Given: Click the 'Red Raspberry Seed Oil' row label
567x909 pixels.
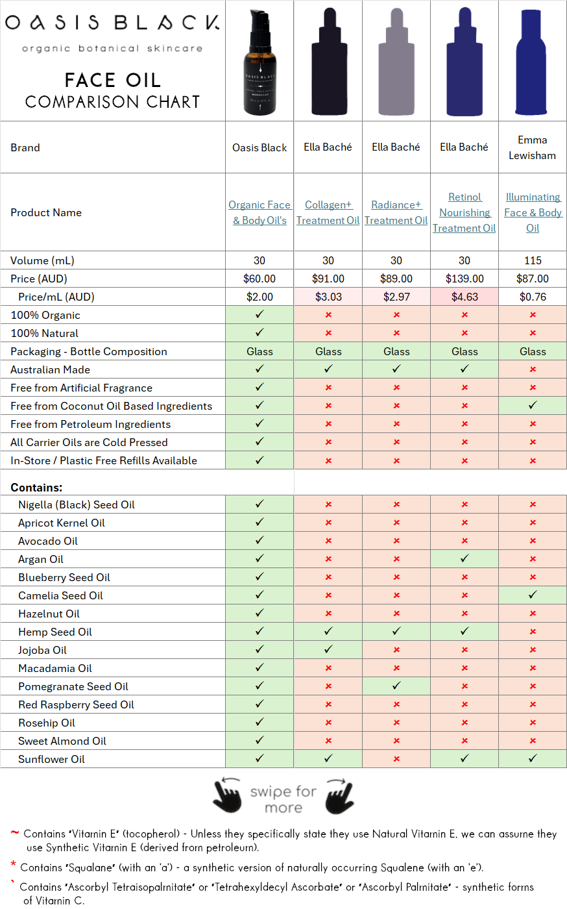Looking at the screenshot, I should [76, 704].
